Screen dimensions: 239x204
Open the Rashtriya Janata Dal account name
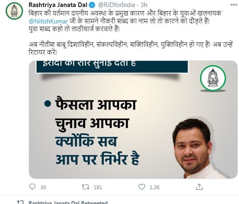click(x=58, y=5)
